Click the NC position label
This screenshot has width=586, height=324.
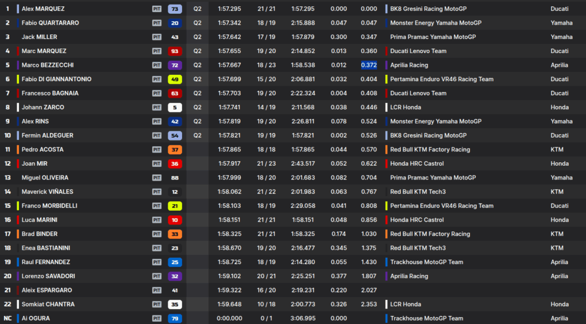(8, 318)
